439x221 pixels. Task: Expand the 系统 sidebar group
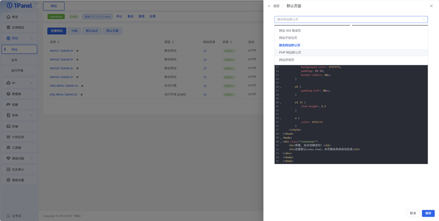[x=31, y=115]
